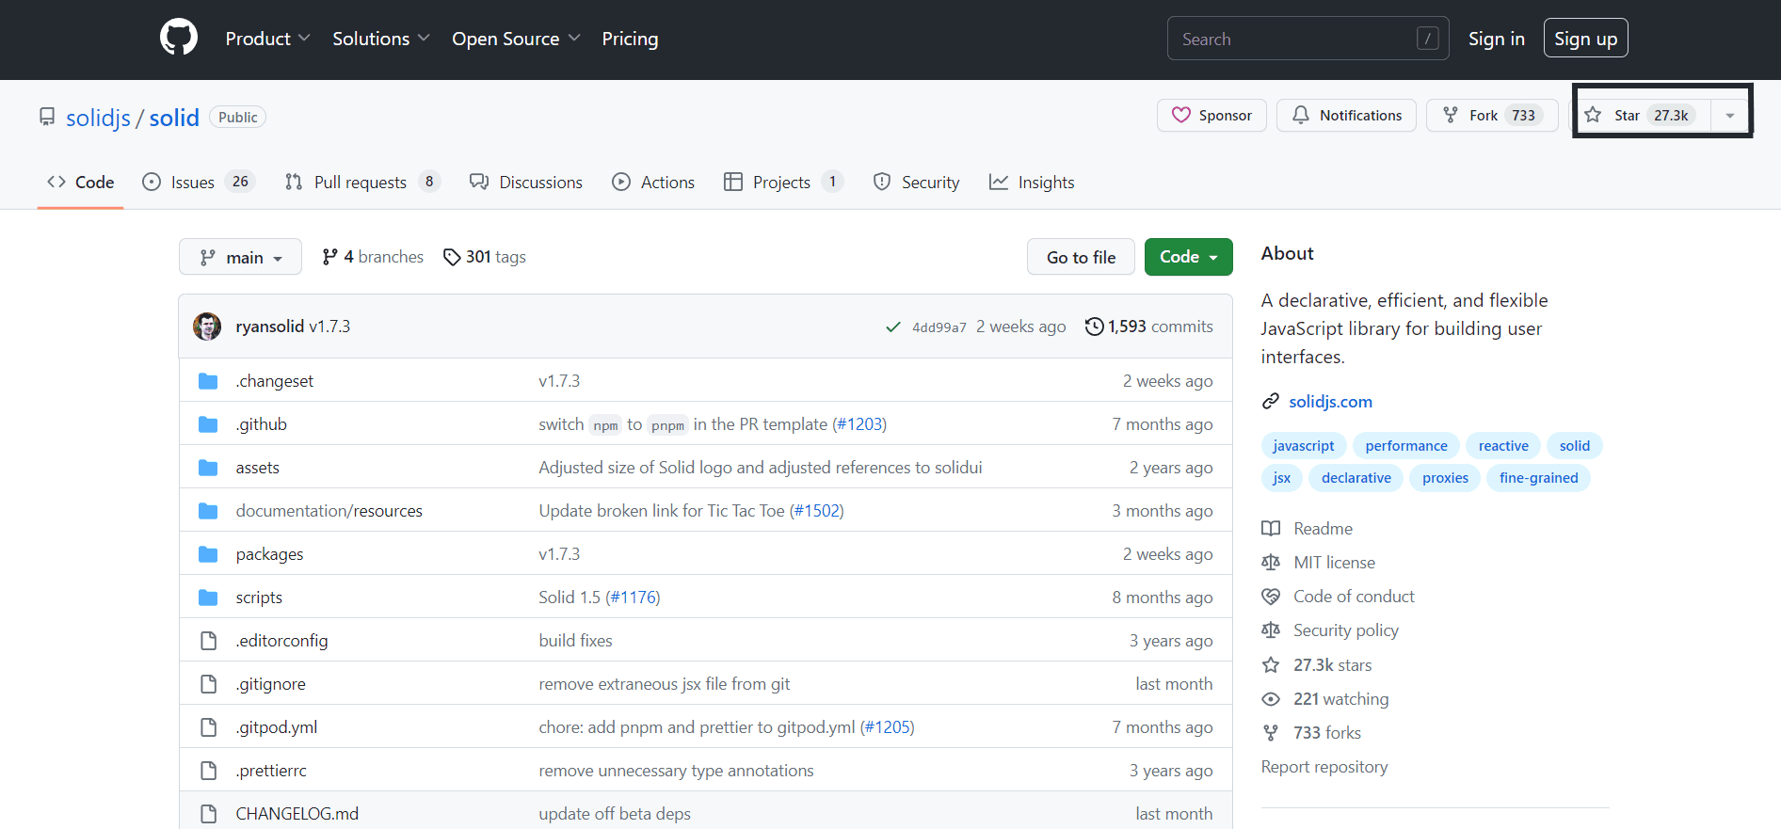Open the solidjs organization link
1781x829 pixels.
[x=98, y=118]
